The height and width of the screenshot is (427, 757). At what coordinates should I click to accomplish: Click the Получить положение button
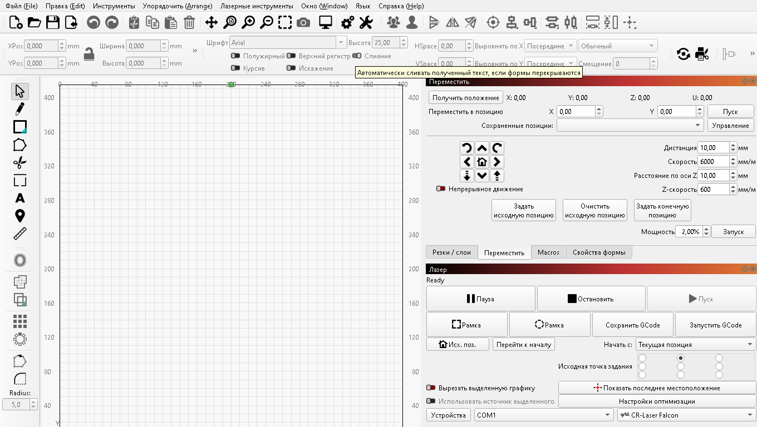coord(466,98)
